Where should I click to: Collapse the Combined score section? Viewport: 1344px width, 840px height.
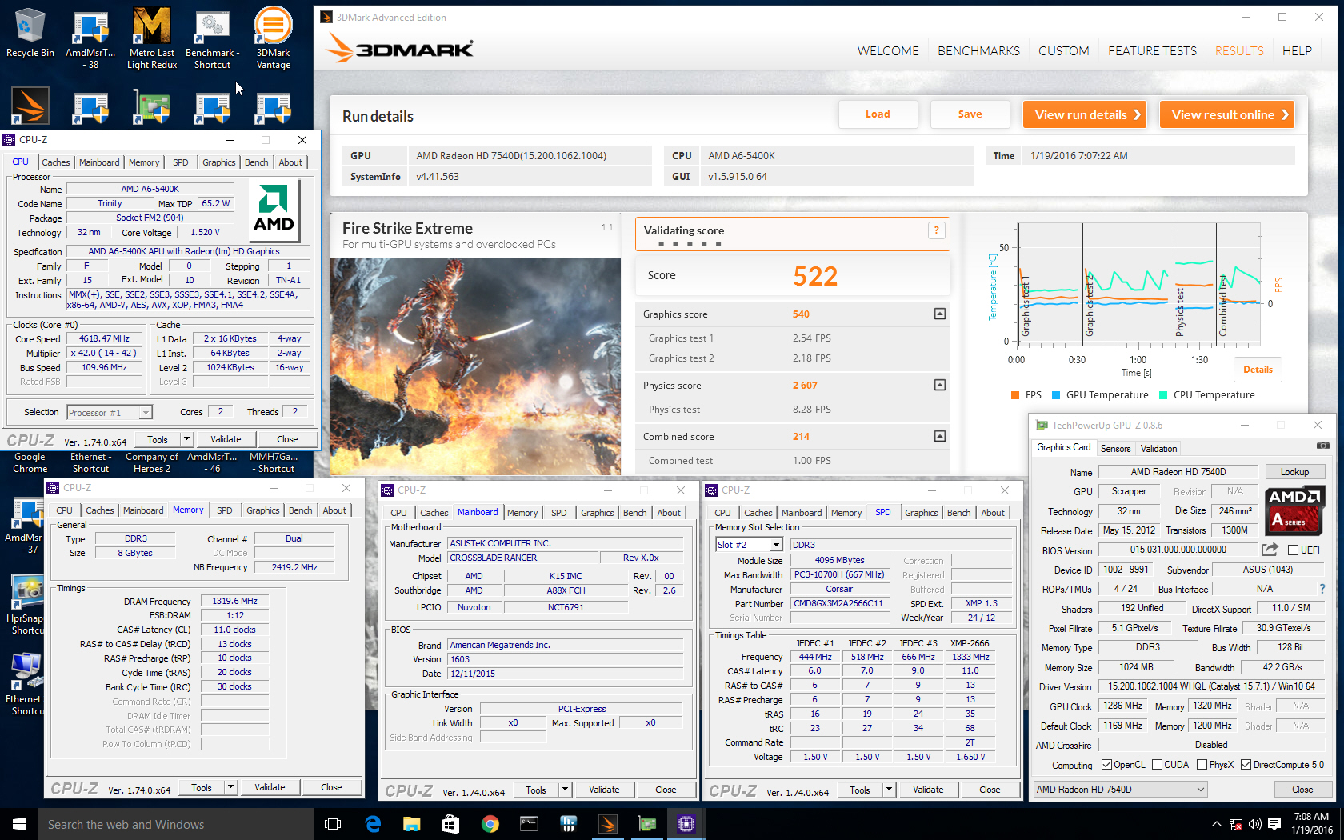click(940, 436)
